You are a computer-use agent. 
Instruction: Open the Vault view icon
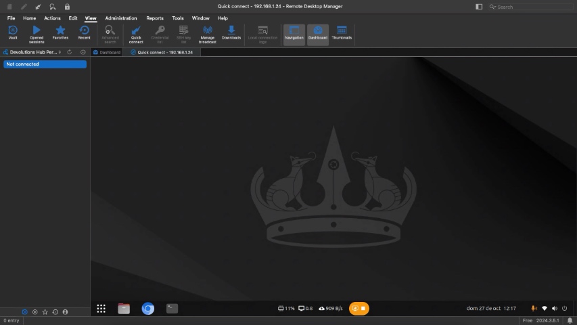[x=13, y=32]
